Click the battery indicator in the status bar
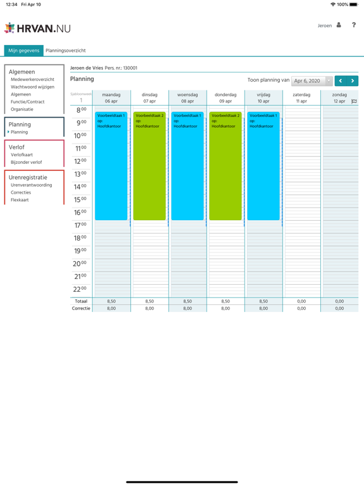The image size is (364, 486). pos(353,4)
